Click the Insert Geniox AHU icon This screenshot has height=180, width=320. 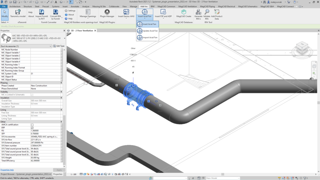pyautogui.click(x=126, y=12)
